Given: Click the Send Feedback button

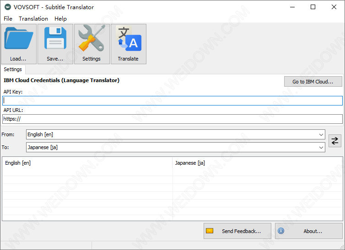Looking at the screenshot, I should tap(237, 231).
